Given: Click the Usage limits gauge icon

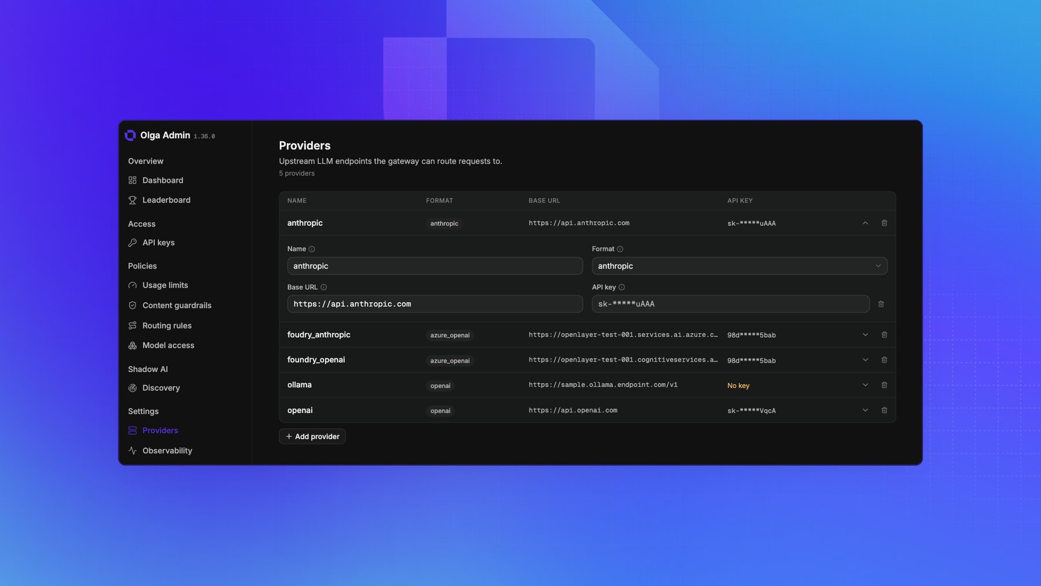Looking at the screenshot, I should tap(132, 285).
